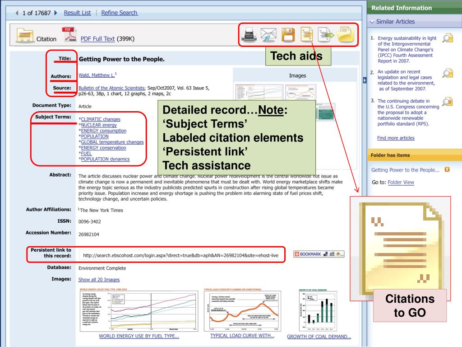Viewport: 462px width, 347px height.
Task: Click Show all 20 Images link
Action: coord(99,279)
